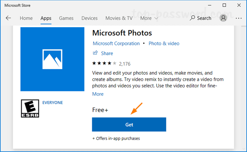Click the Search magnifier icon
Image resolution: width=247 pixels, height=152 pixels.
[x=192, y=18]
